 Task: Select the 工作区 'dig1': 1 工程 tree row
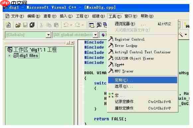point(35,50)
